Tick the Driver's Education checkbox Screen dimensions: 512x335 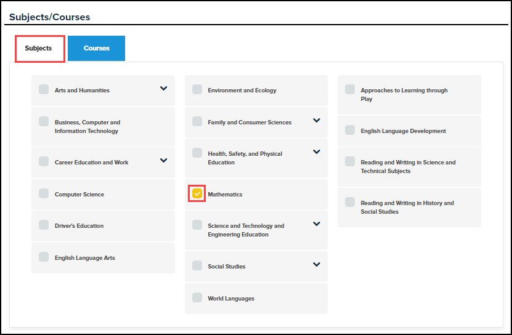(44, 225)
